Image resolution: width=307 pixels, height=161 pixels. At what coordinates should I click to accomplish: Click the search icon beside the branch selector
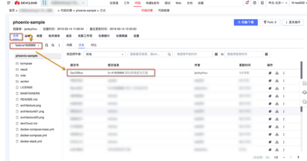click(x=53, y=45)
